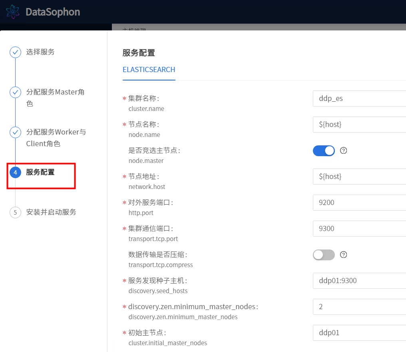Go to the 选择服务 step
This screenshot has width=406, height=352.
pos(40,52)
